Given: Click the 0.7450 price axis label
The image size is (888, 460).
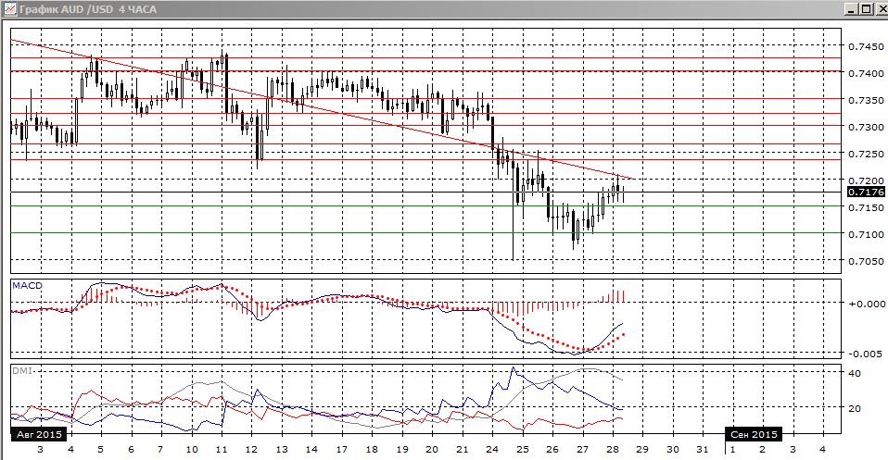Looking at the screenshot, I should [x=866, y=46].
